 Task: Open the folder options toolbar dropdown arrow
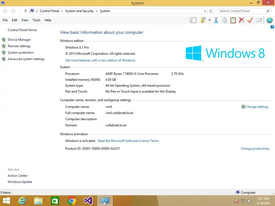point(209,20)
